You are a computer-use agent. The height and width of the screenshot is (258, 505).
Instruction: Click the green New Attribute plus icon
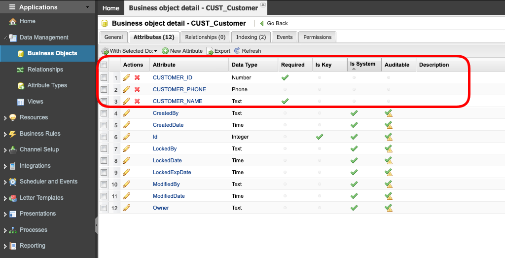(165, 51)
